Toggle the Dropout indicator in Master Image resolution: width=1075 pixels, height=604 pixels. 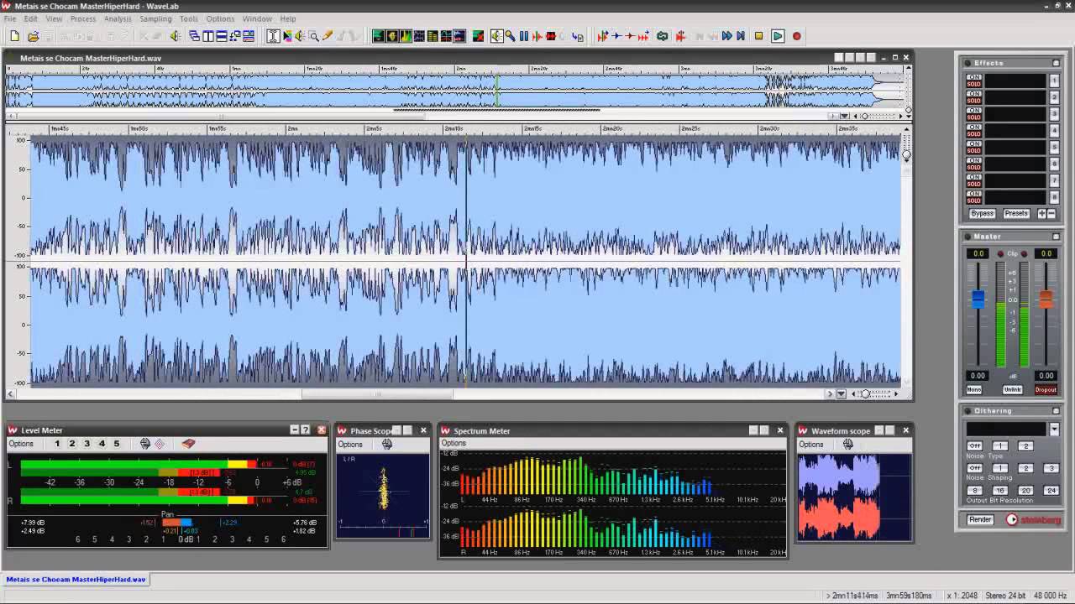[x=1046, y=390]
